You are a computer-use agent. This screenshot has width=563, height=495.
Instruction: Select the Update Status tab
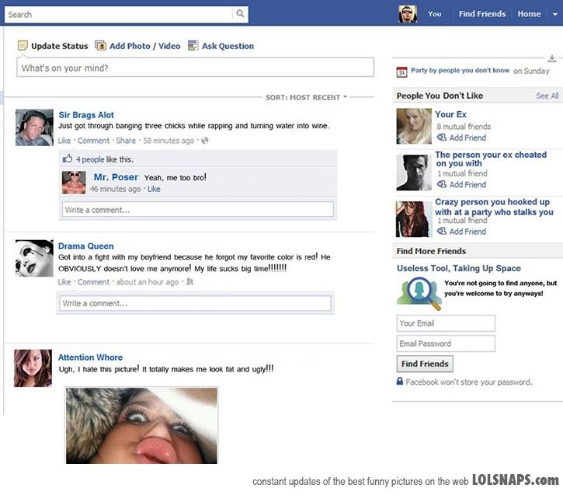53,46
